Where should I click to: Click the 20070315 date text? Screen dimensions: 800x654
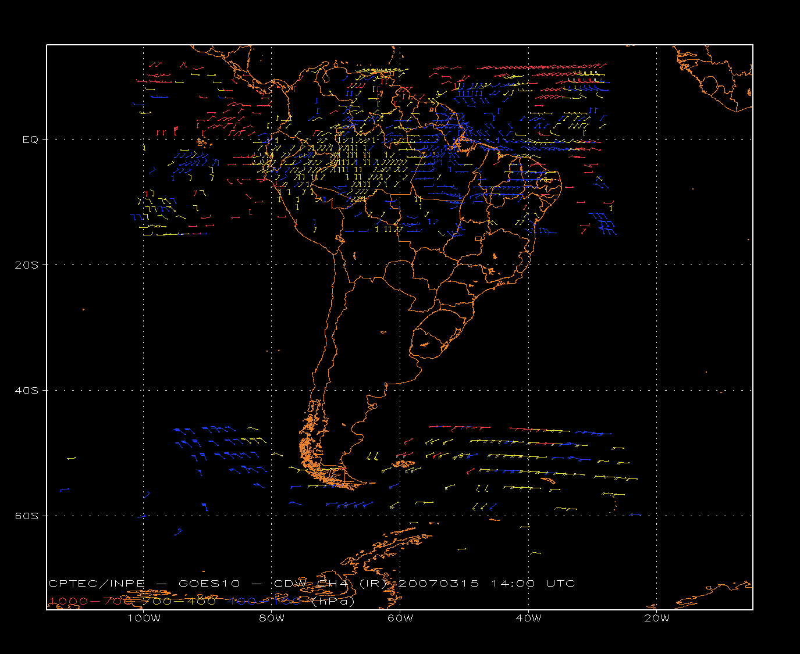(x=438, y=583)
